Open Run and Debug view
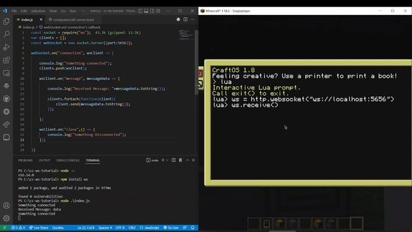Viewport: 412px width, 232px height. [6, 47]
